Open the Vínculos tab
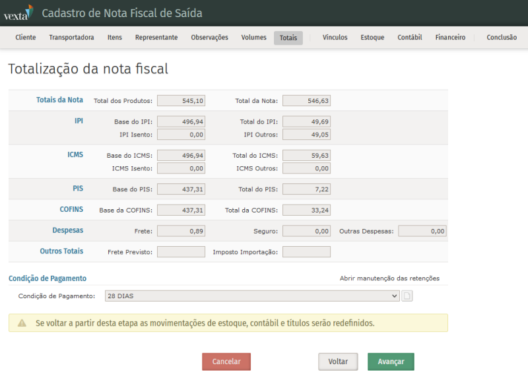This screenshot has width=528, height=384. (x=335, y=38)
